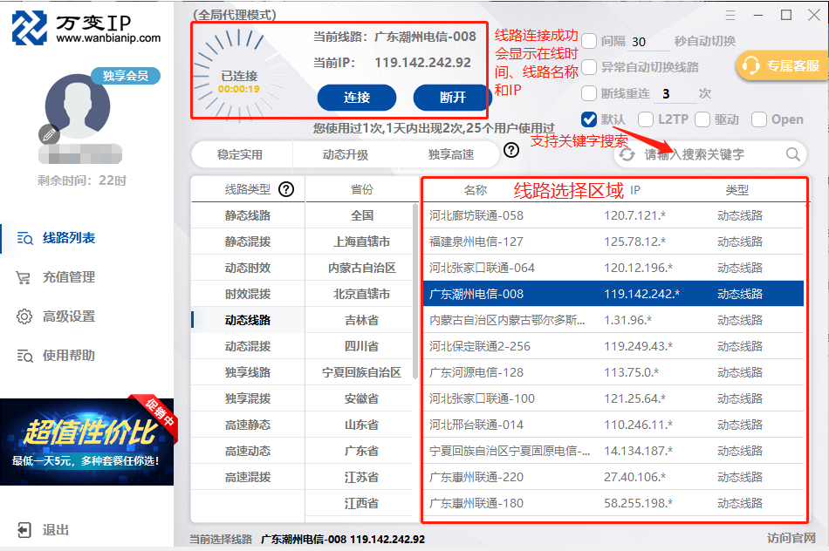Click 退出 to log out
The width and height of the screenshot is (829, 551).
point(56,530)
